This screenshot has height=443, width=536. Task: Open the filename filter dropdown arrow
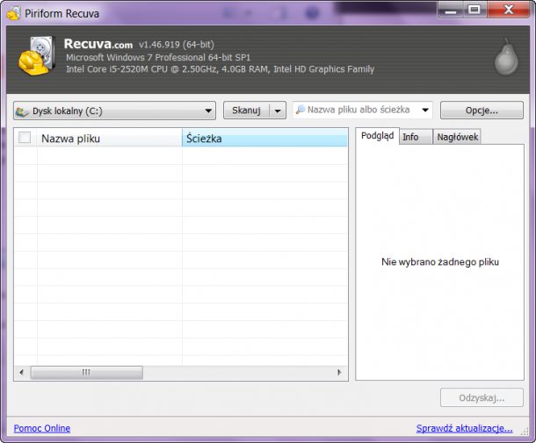click(425, 110)
